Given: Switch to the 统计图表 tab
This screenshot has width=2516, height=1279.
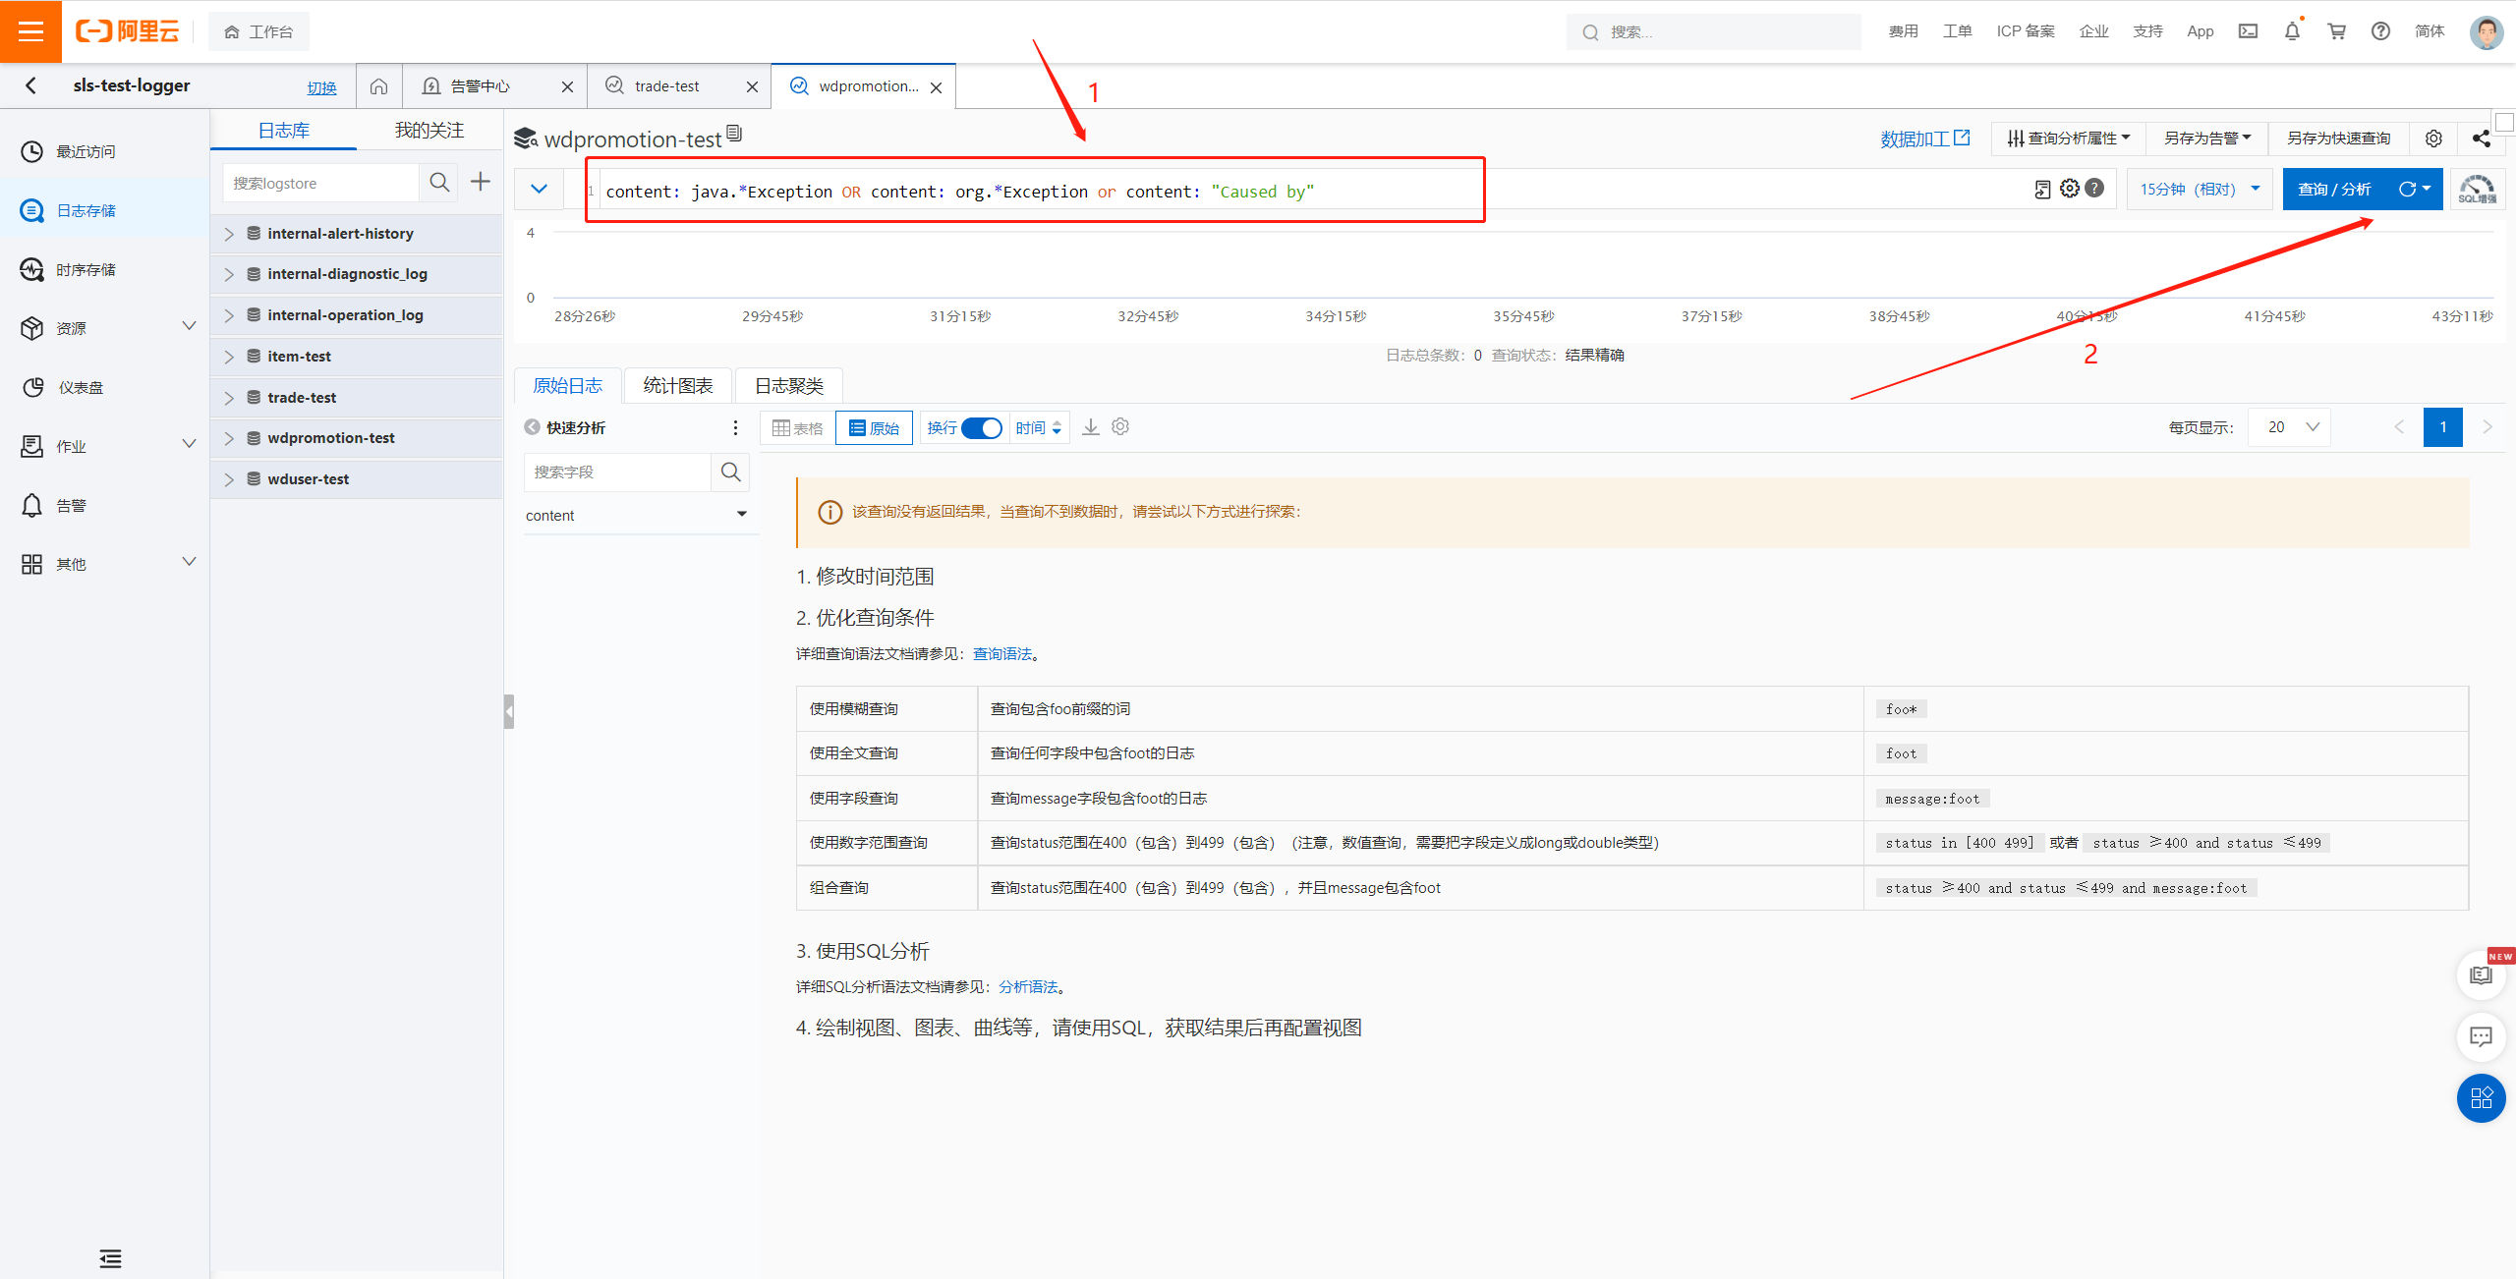Looking at the screenshot, I should pos(677,386).
